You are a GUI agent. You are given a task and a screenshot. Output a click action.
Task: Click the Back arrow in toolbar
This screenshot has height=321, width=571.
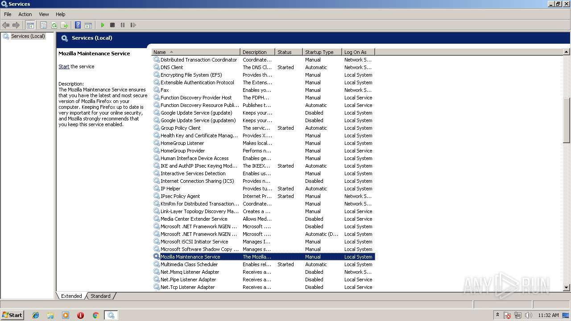pyautogui.click(x=6, y=25)
